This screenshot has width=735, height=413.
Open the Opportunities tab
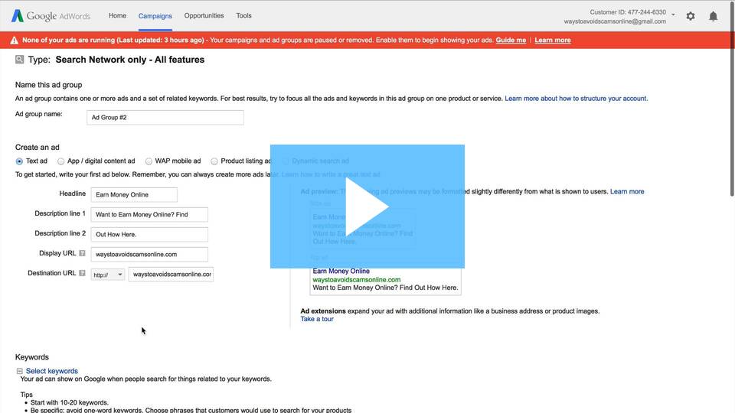204,15
